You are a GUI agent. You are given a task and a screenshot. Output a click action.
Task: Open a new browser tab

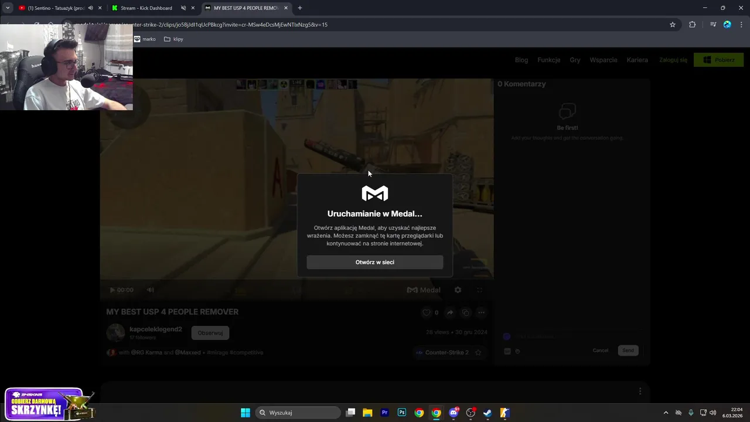[300, 8]
